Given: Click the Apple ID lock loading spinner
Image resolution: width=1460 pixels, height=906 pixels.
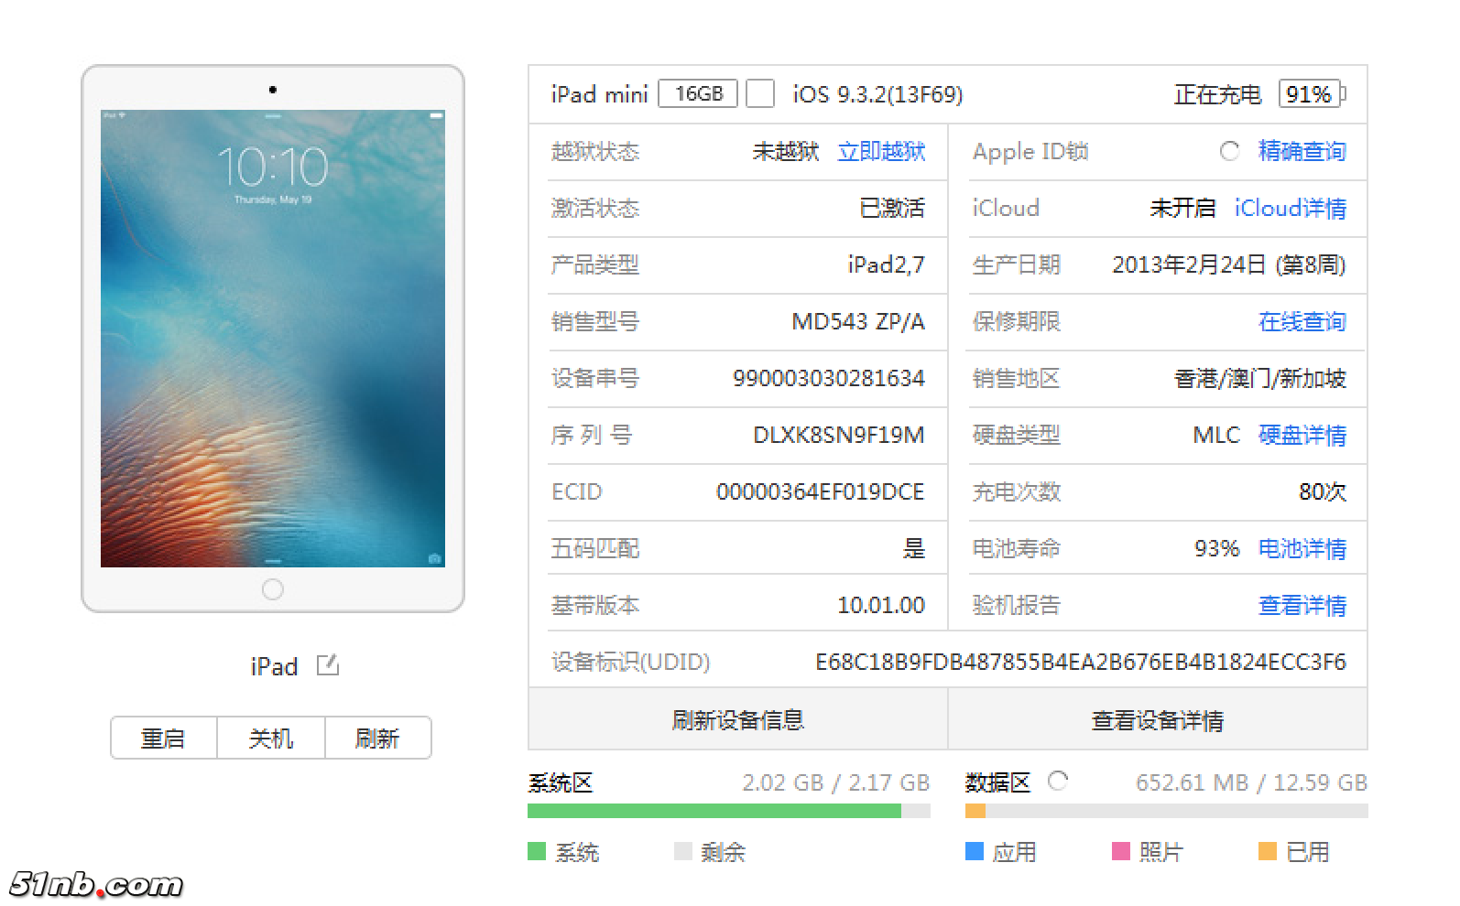Looking at the screenshot, I should click(x=1229, y=151).
